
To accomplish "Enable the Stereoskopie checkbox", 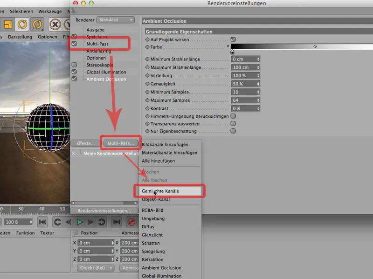I will click(x=74, y=65).
